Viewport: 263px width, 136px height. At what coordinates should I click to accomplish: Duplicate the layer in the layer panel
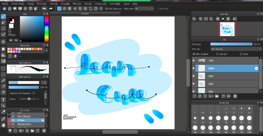[x=223, y=96]
